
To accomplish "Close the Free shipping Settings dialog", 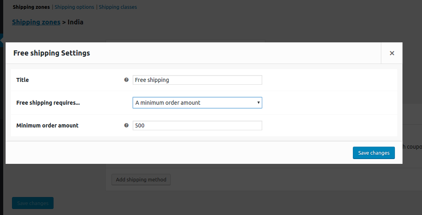I will [392, 53].
